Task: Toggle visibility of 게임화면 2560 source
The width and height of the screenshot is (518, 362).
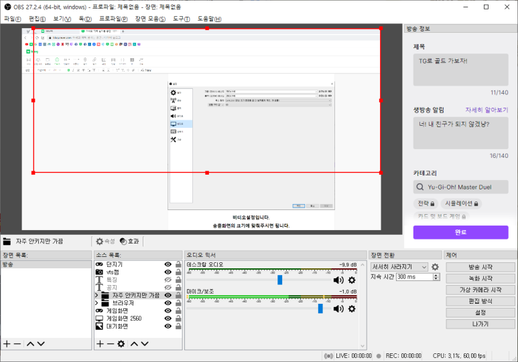Action: tap(168, 319)
